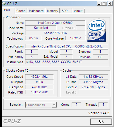
Task: Close the CPU-Z window
Action: pyautogui.click(x=110, y=4)
